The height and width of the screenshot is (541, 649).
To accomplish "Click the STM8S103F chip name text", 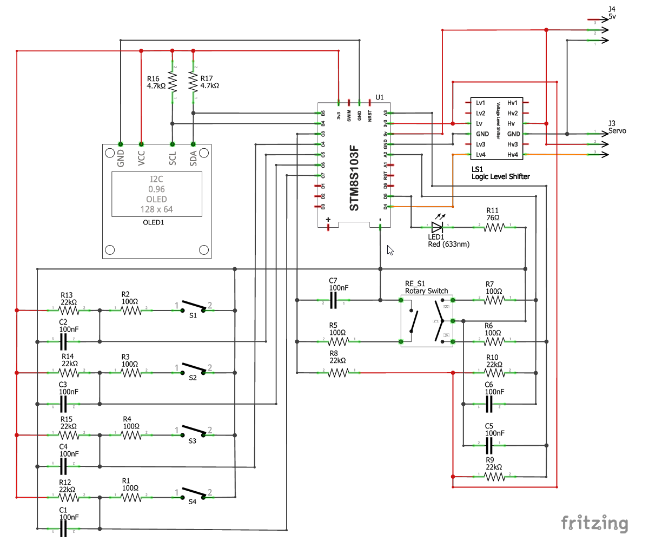I will tap(353, 177).
